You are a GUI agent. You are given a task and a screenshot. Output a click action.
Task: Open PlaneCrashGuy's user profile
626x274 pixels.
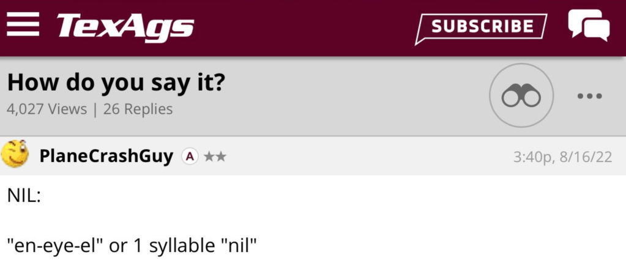pos(106,157)
